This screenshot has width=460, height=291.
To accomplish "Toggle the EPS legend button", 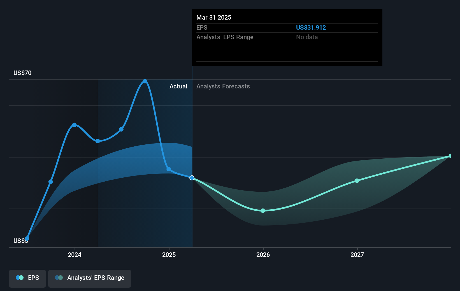I will point(27,278).
